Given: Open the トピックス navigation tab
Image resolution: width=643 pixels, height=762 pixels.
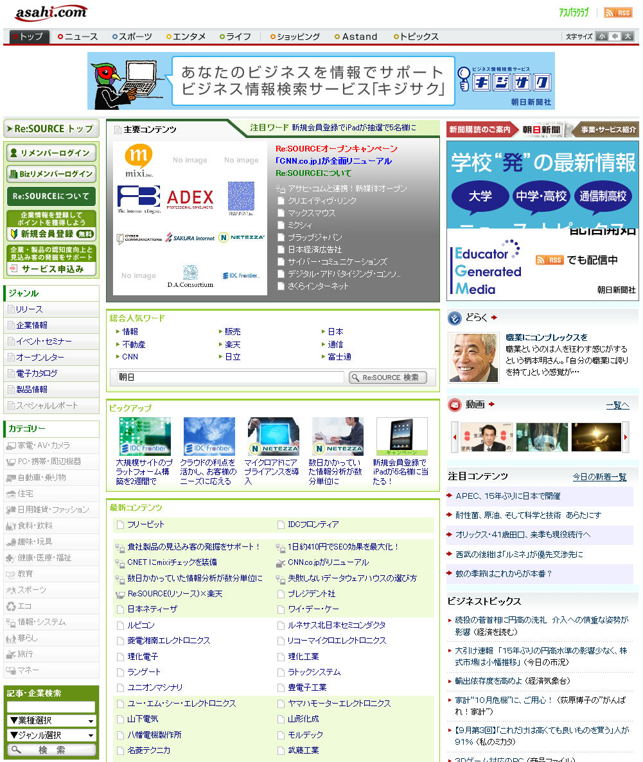Looking at the screenshot, I should (x=416, y=37).
